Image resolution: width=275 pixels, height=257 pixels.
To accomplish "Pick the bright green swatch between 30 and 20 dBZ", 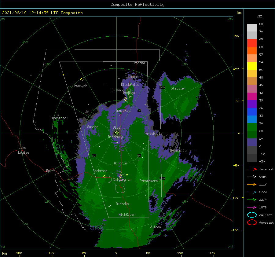I will (252, 127).
